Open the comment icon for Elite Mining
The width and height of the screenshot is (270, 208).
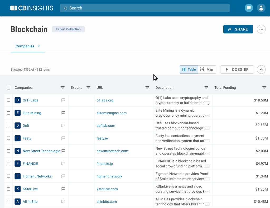pos(63,113)
